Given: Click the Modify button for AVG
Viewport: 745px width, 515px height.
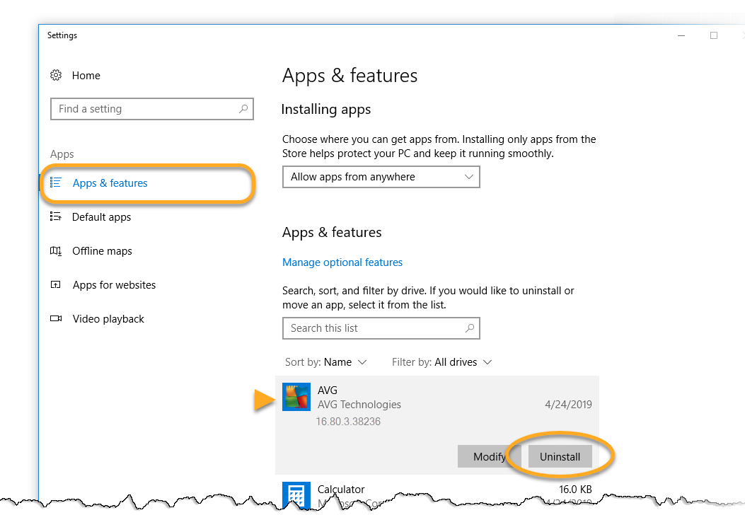Looking at the screenshot, I should (x=490, y=456).
